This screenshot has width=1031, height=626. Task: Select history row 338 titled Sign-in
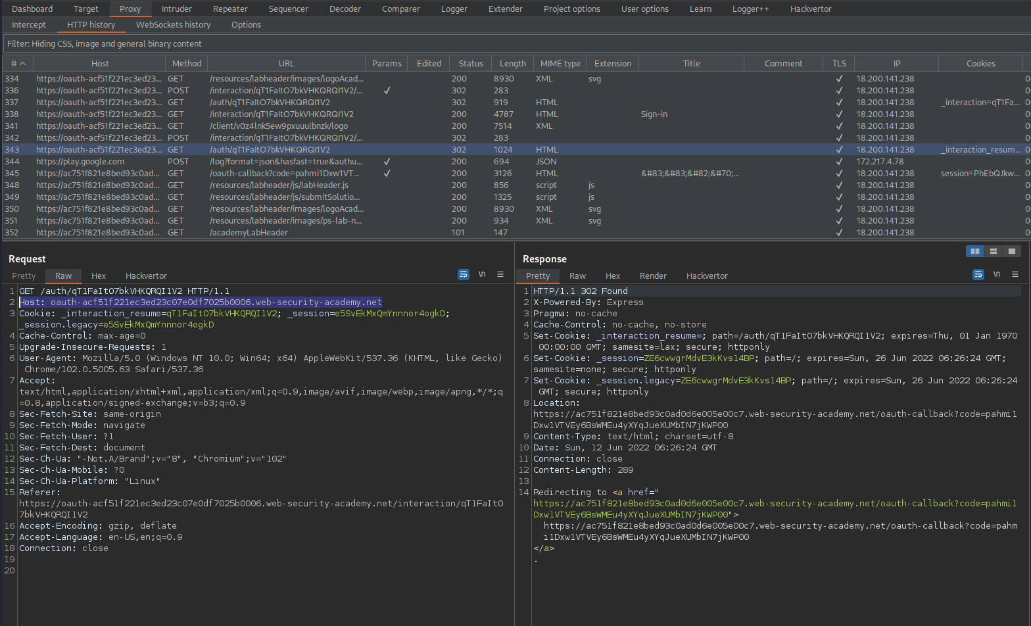(x=515, y=114)
